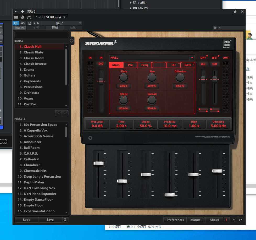
Task: Go to the previous preset arrow
Action: coord(34,23)
